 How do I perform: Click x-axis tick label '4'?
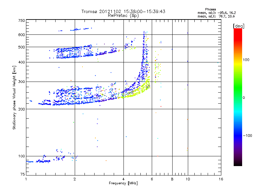[123, 179]
